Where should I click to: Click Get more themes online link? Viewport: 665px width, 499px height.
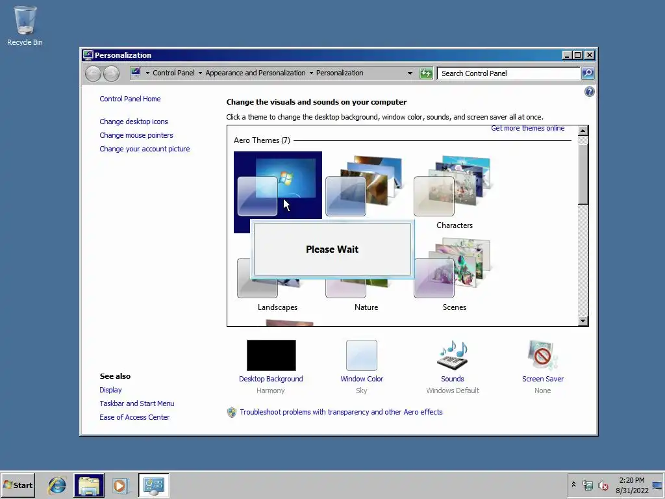527,128
